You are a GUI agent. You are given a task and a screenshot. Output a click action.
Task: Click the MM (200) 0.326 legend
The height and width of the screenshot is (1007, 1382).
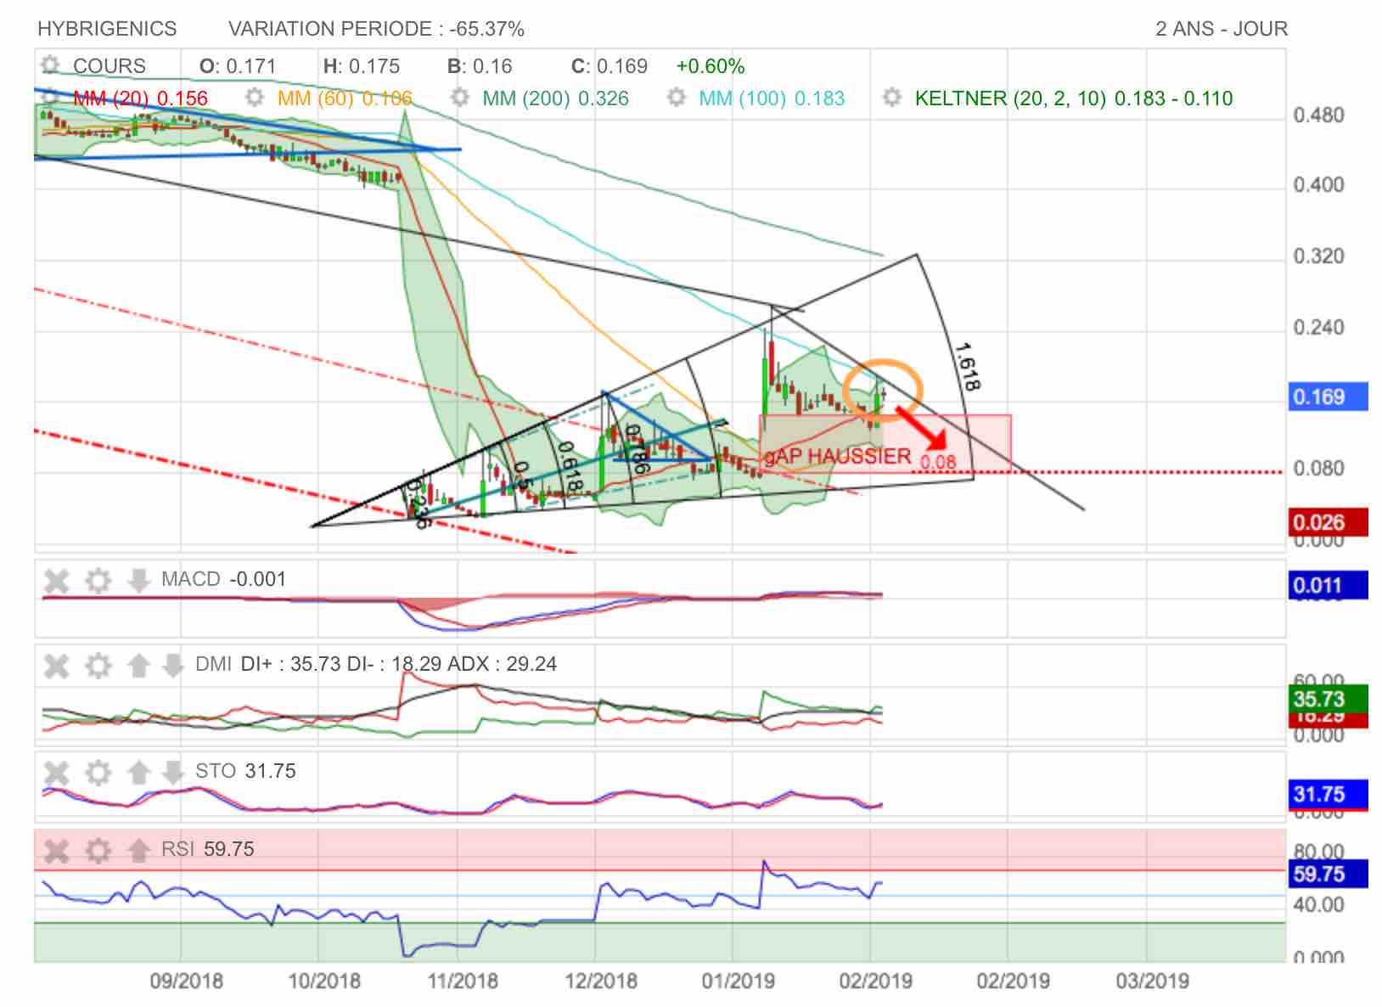(x=556, y=98)
